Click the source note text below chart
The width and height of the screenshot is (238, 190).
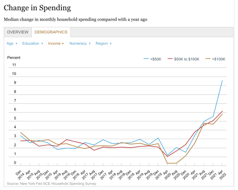pos(52,184)
